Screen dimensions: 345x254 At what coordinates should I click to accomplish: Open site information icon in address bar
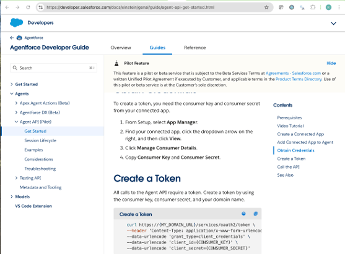pos(41,7)
